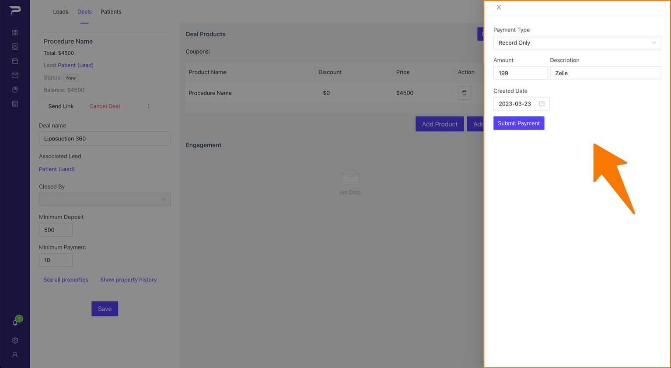Expand the Payment Type dropdown
The height and width of the screenshot is (368, 671).
pos(577,42)
